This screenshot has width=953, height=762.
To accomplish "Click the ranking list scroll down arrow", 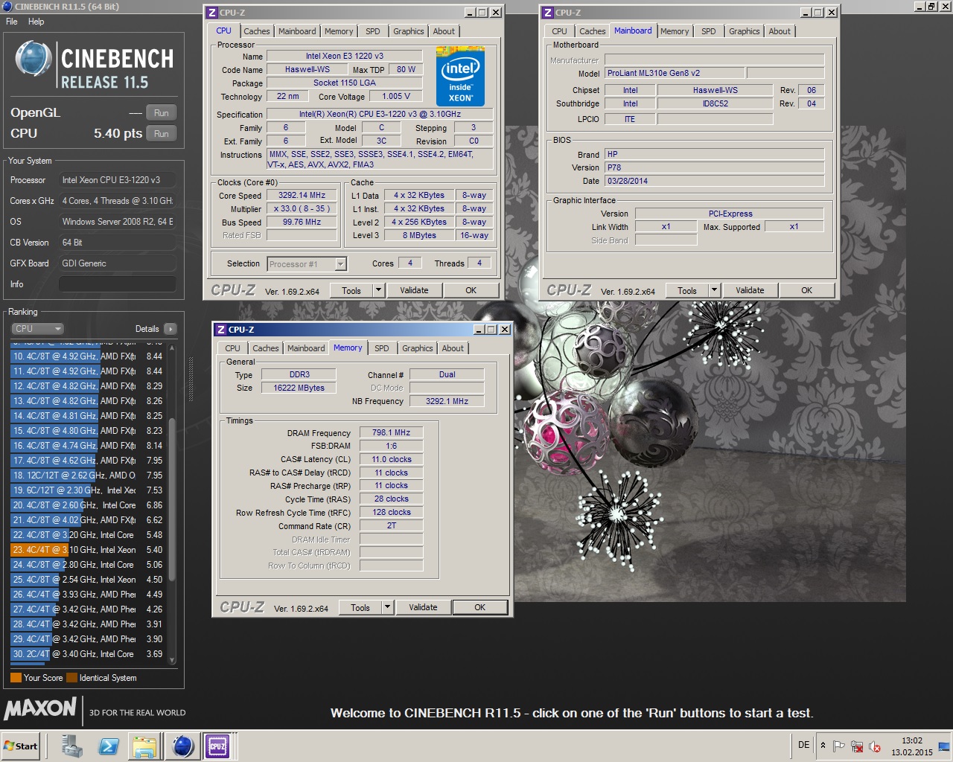I will point(172,660).
